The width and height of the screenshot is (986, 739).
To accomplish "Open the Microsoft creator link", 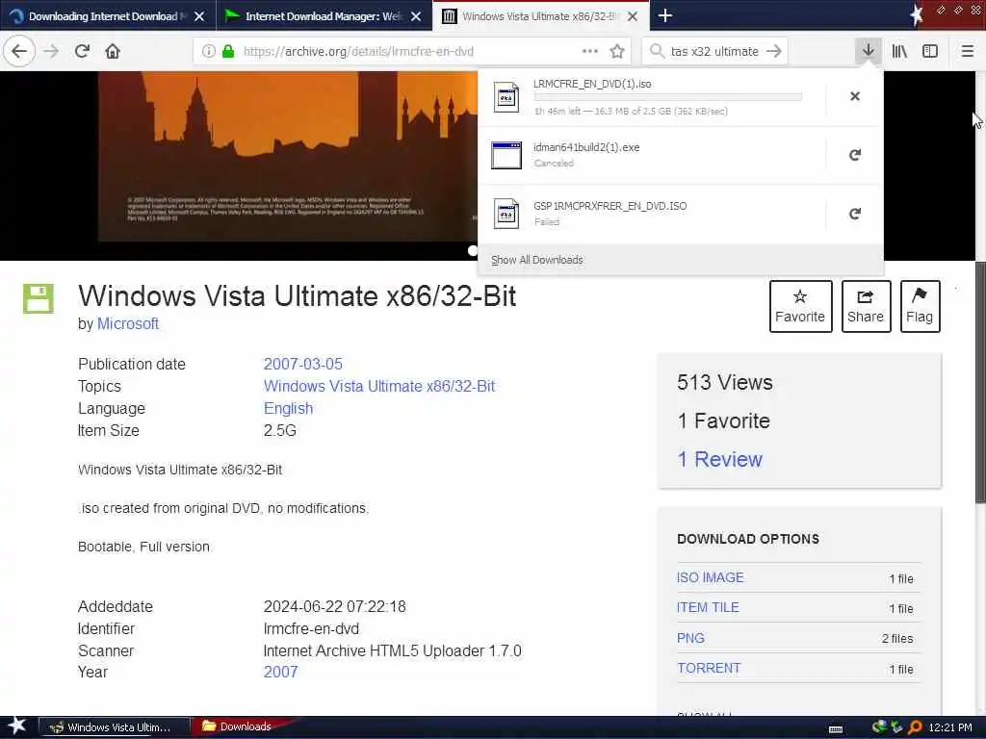I will tap(128, 323).
